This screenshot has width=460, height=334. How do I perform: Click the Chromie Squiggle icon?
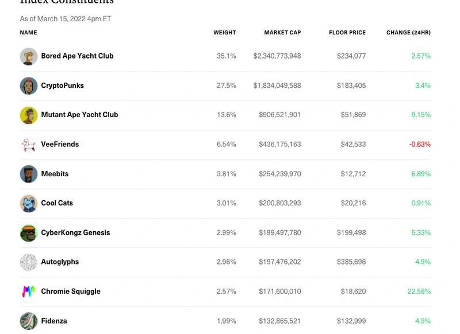click(x=29, y=292)
